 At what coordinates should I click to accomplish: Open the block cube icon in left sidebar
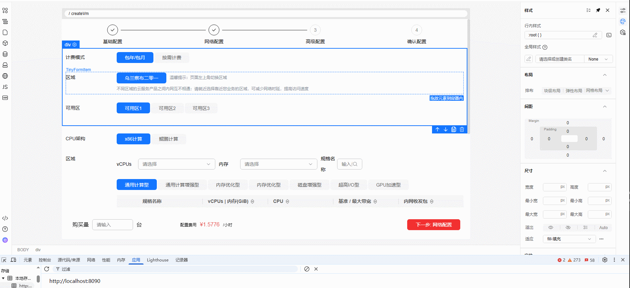(5, 43)
